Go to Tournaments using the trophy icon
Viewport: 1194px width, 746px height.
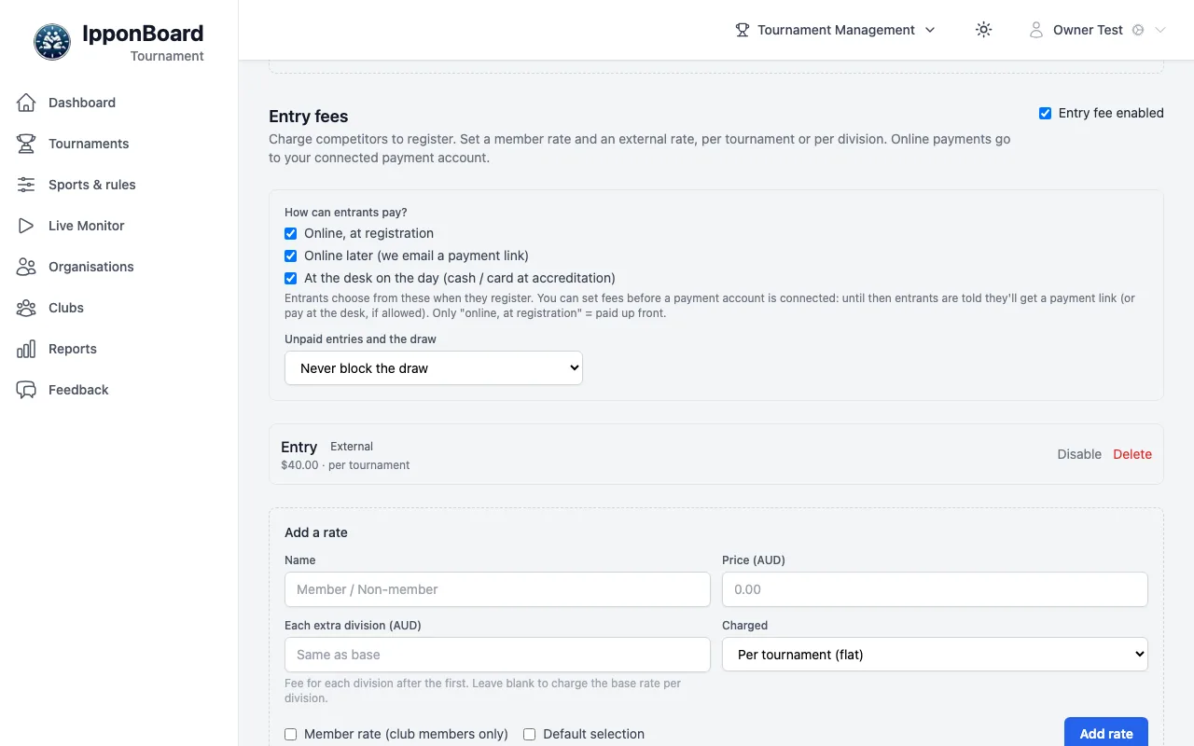tap(26, 144)
